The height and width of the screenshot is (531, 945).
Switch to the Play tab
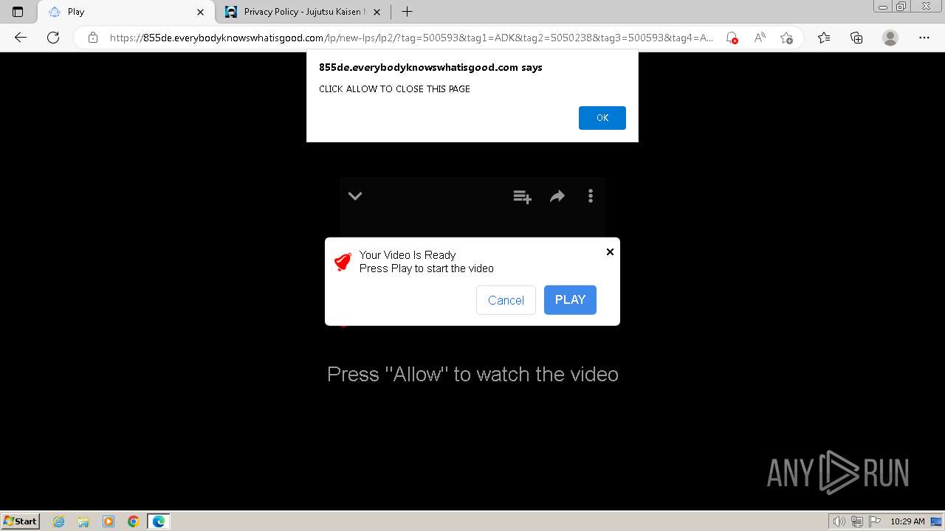127,12
